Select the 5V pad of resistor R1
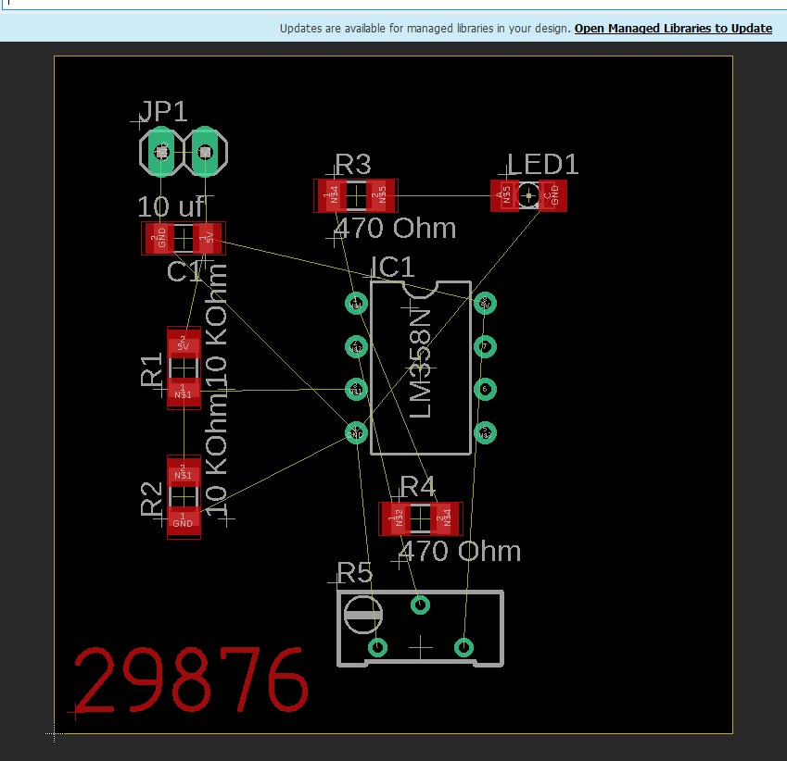The image size is (787, 761). 184,344
